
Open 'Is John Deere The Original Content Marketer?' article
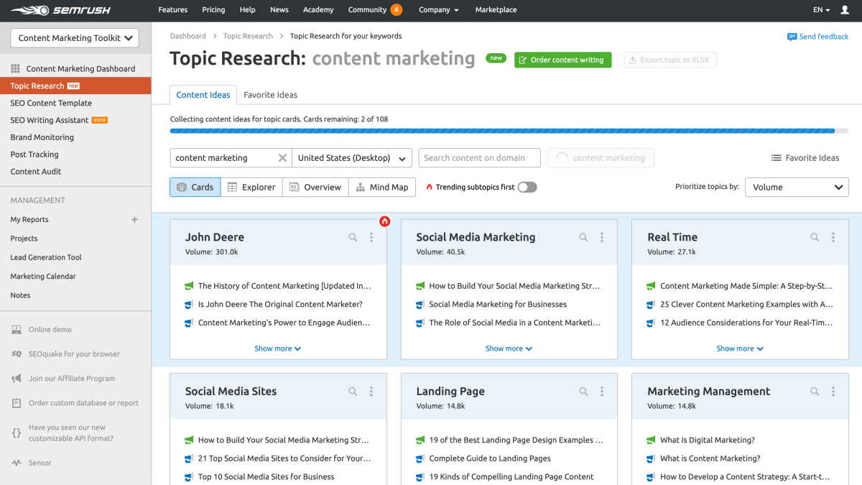280,305
